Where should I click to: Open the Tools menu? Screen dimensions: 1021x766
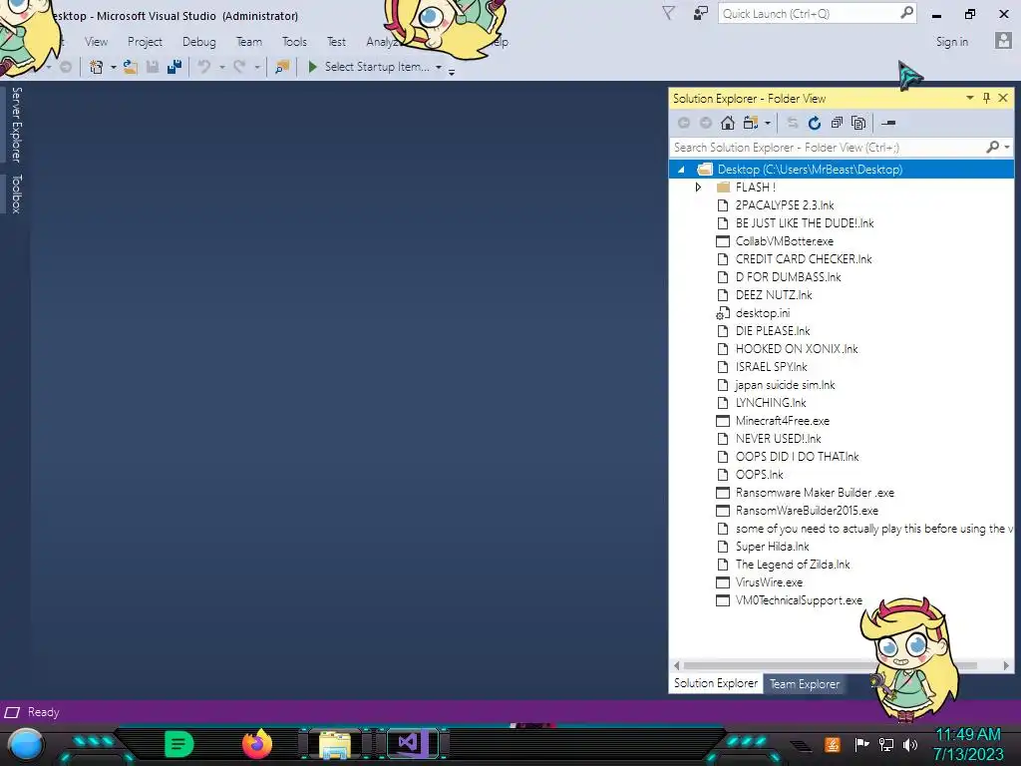(294, 42)
